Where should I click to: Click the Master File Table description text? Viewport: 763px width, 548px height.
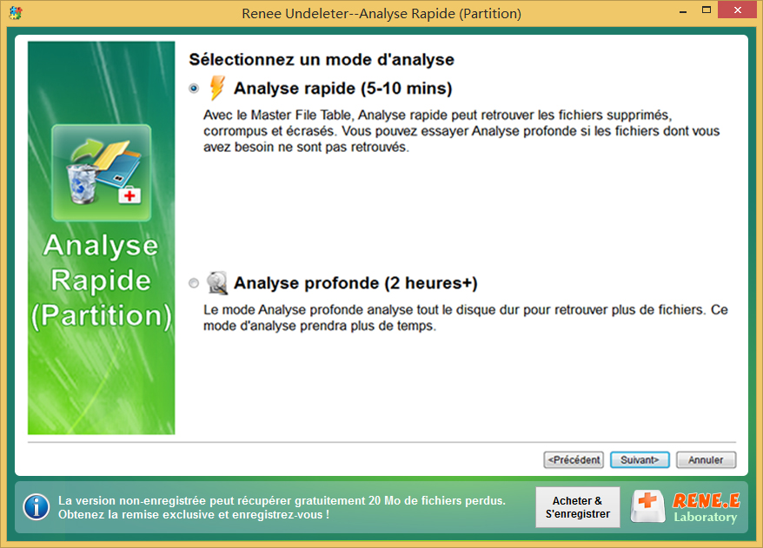coord(461,131)
